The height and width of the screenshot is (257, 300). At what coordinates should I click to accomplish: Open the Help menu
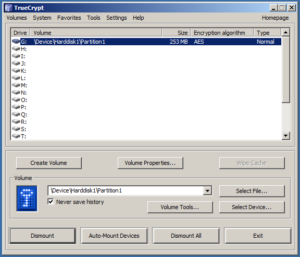[x=139, y=18]
